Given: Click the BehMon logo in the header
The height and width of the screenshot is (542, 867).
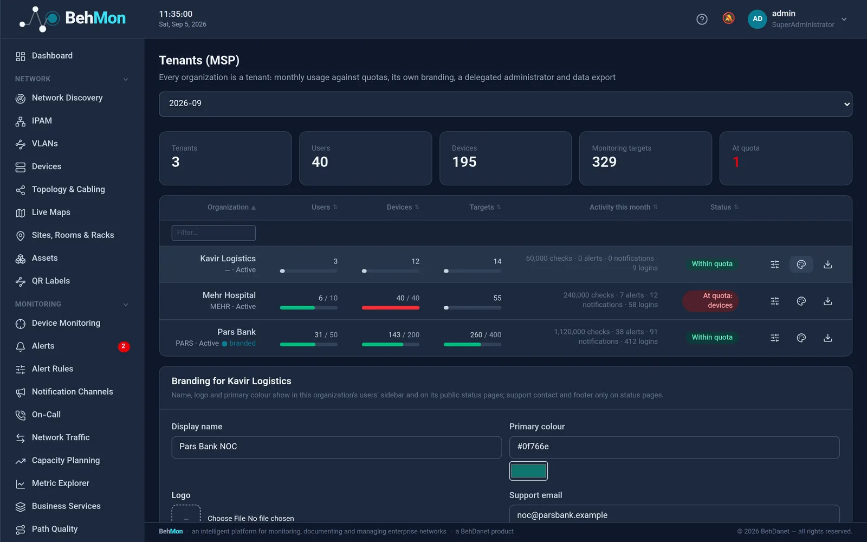Looking at the screenshot, I should (73, 19).
